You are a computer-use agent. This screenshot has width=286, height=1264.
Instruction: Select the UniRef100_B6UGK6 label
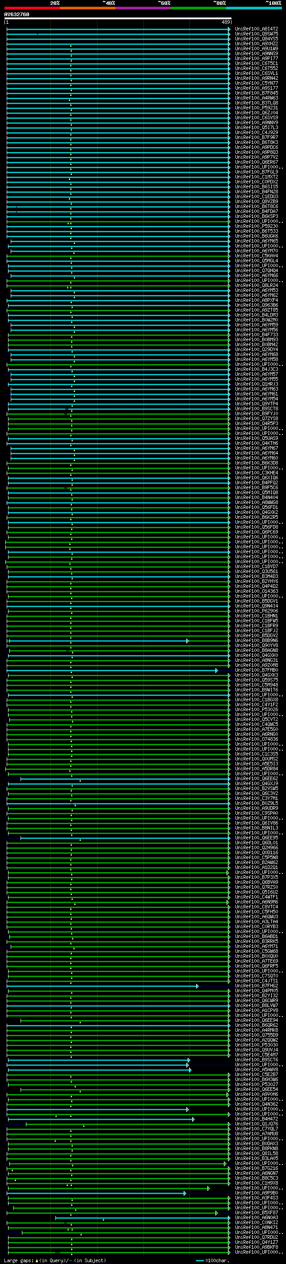coord(256,236)
